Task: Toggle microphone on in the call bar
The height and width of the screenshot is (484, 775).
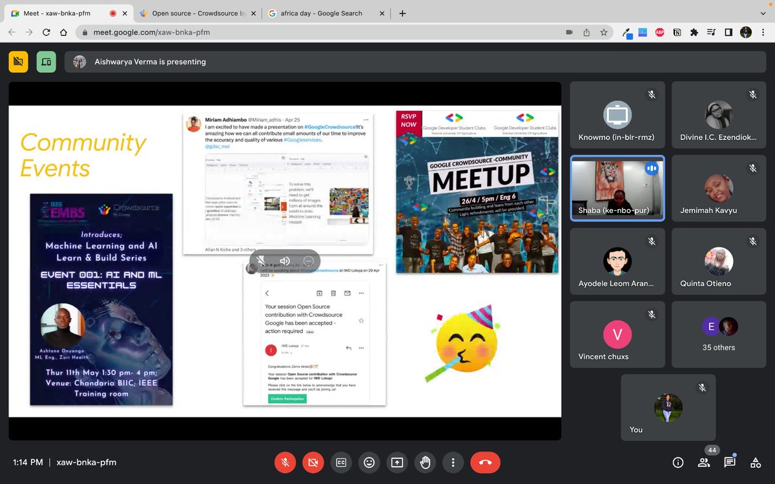Action: tap(284, 462)
